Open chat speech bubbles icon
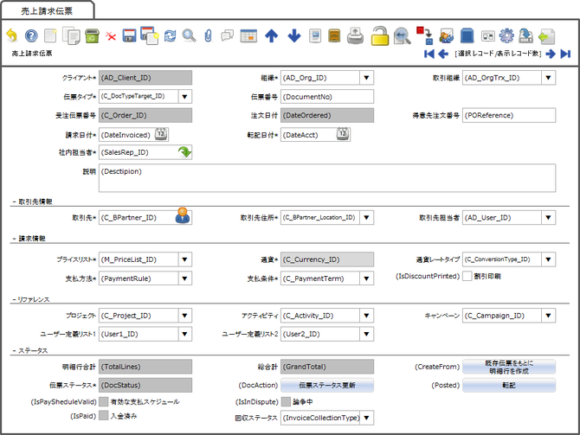The height and width of the screenshot is (435, 580). point(227,35)
